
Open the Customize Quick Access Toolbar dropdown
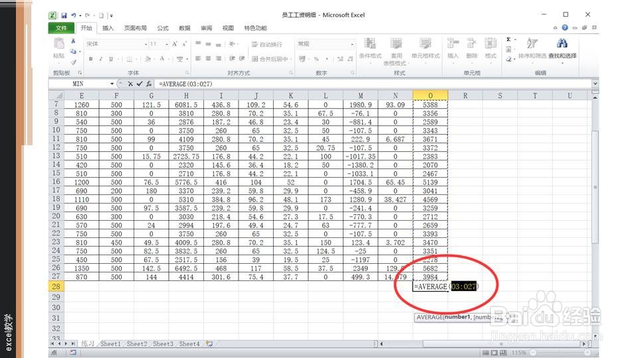coord(111,16)
